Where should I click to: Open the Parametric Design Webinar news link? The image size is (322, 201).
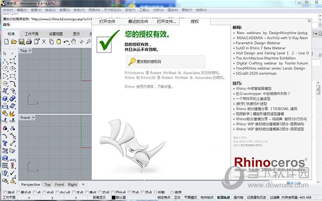(258, 43)
